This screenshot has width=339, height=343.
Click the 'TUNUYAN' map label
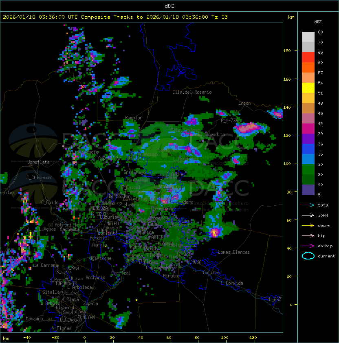point(86,317)
